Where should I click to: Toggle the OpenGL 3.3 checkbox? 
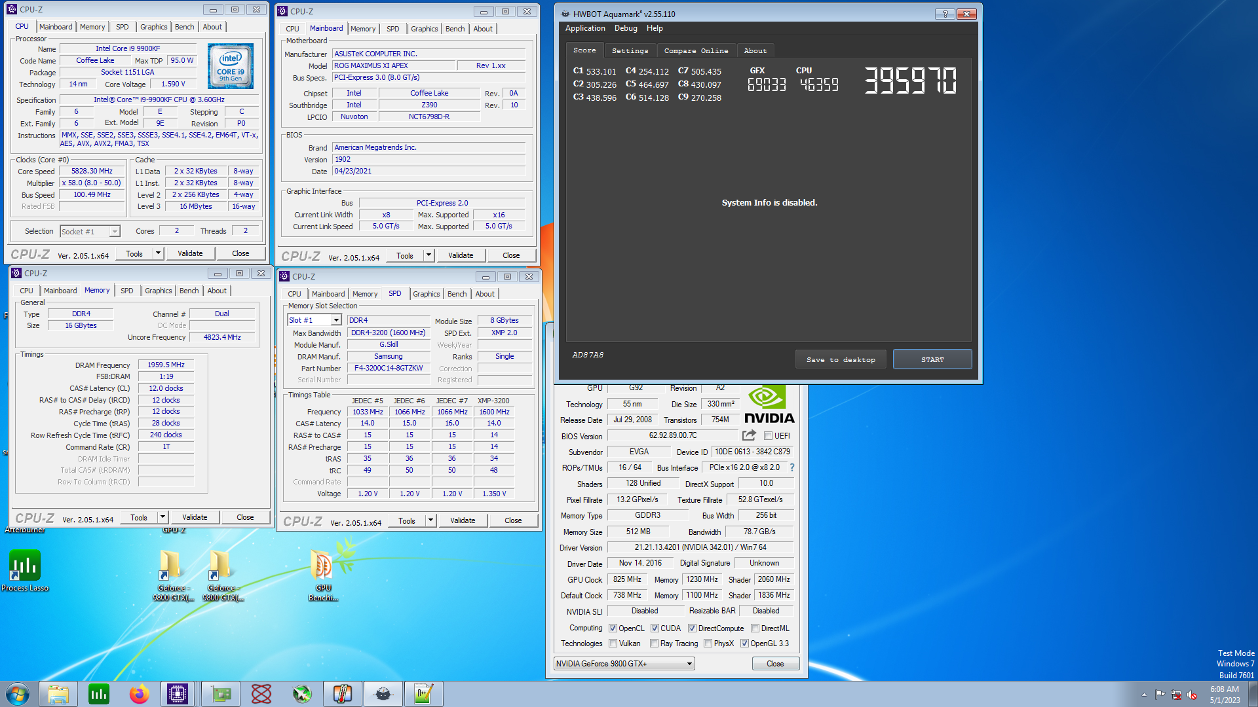coord(744,644)
